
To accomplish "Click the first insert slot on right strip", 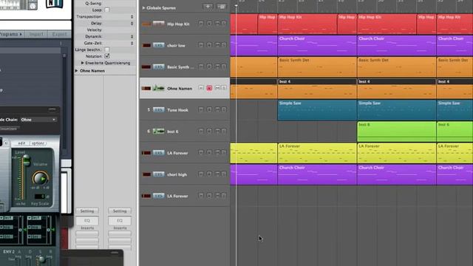I will coord(120,233).
